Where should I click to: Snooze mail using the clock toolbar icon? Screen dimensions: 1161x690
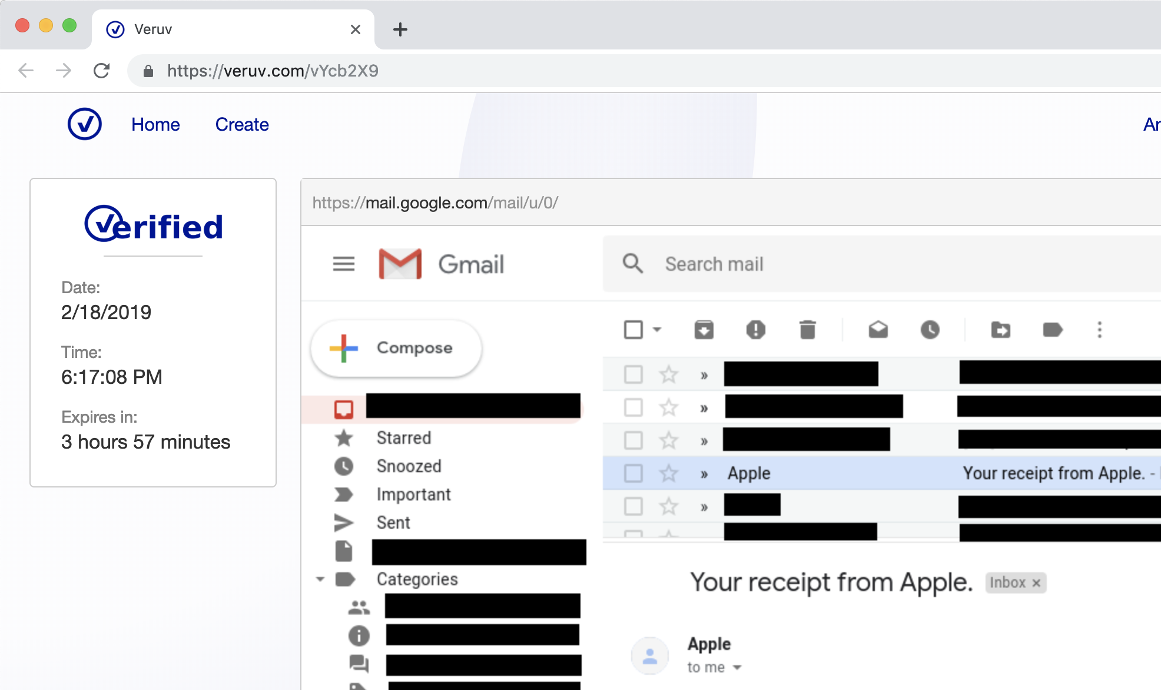pyautogui.click(x=930, y=330)
